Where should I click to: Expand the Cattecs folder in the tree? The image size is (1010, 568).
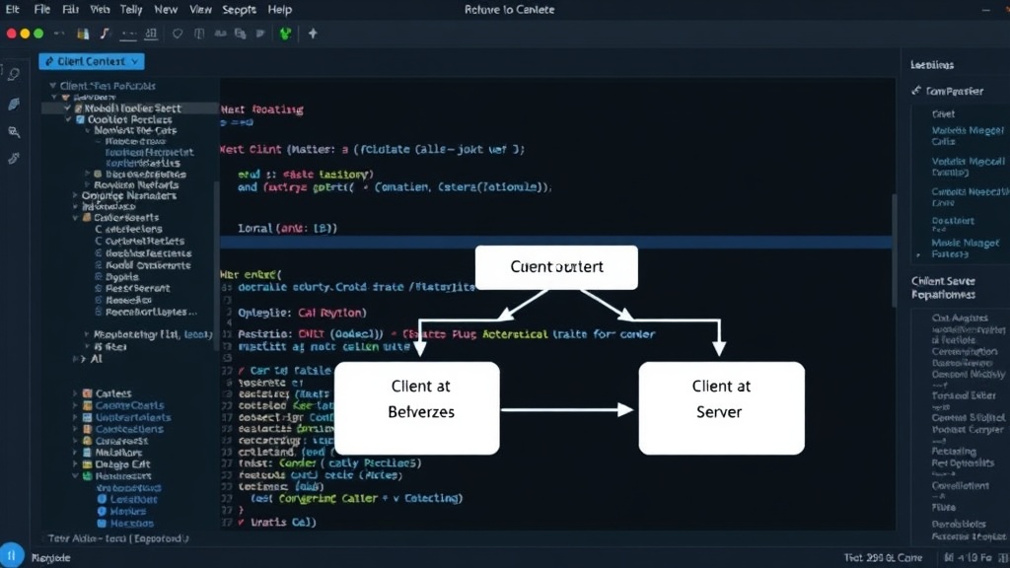pos(75,393)
